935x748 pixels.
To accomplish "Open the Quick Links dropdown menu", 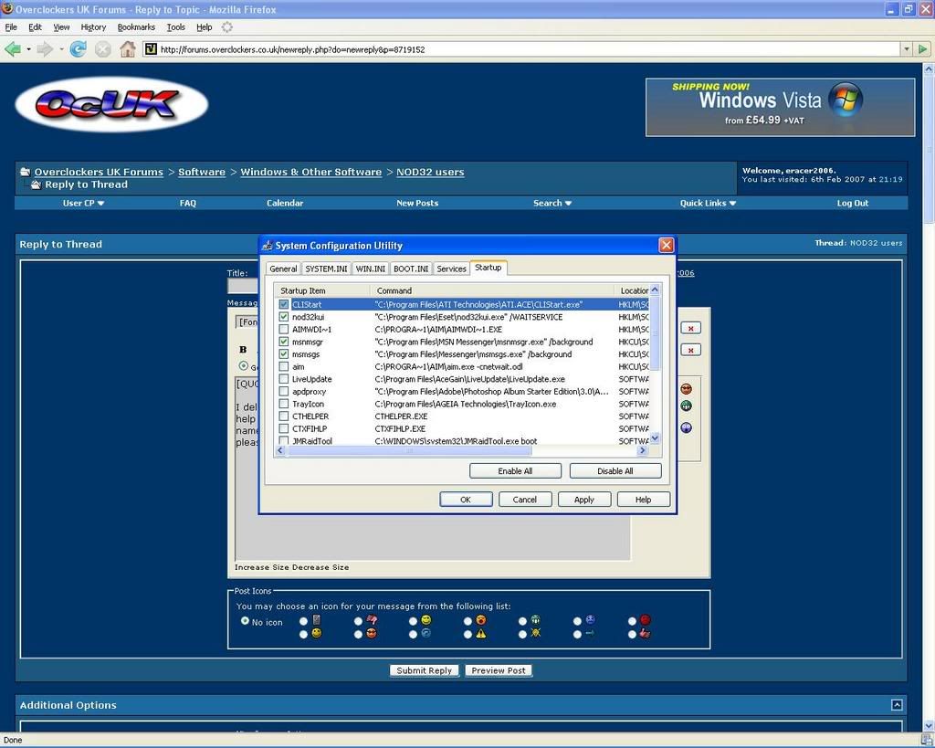I will click(708, 203).
